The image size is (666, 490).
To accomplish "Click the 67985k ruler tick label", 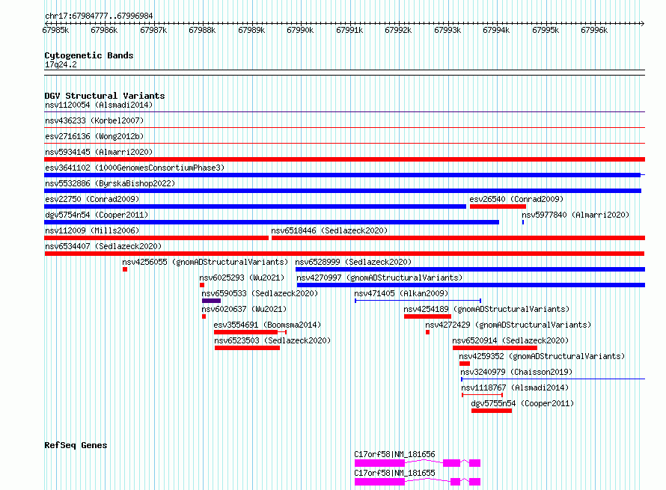I will [55, 30].
